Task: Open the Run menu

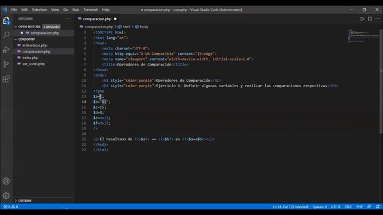Action: [76, 10]
